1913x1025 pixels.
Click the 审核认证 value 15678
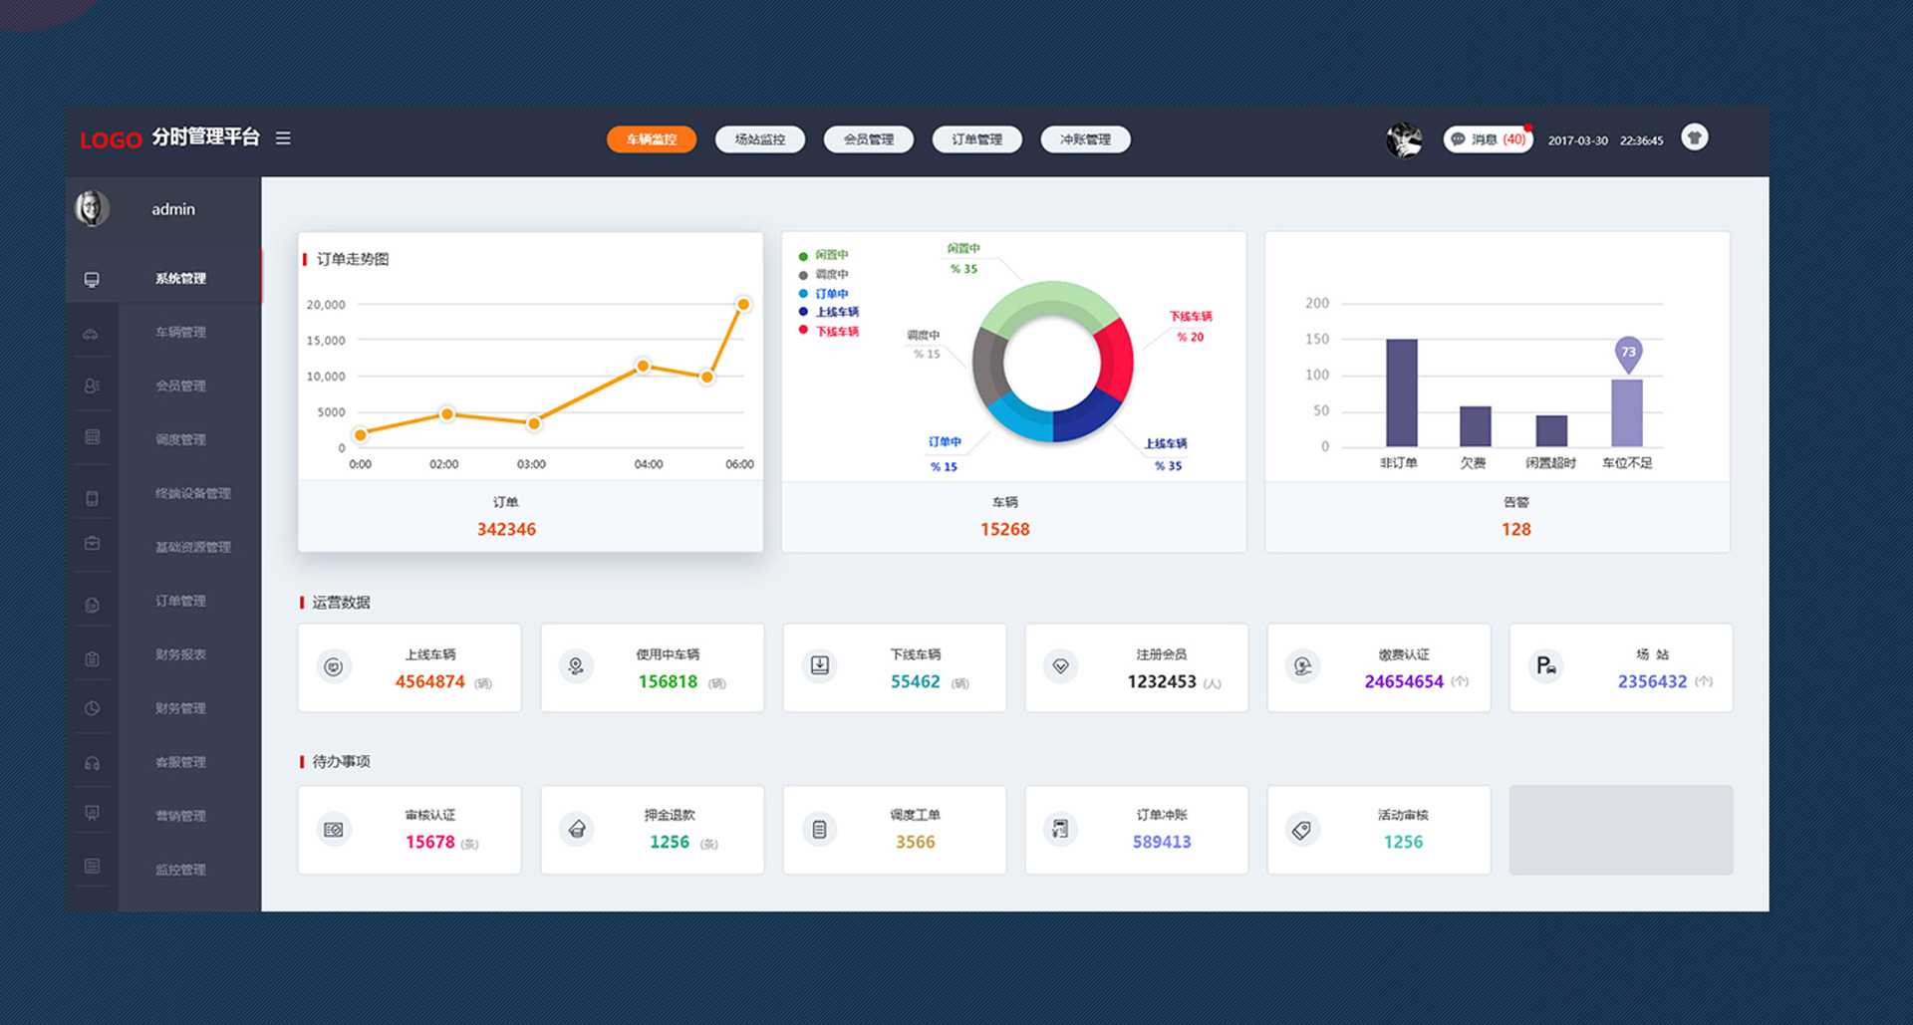point(429,842)
